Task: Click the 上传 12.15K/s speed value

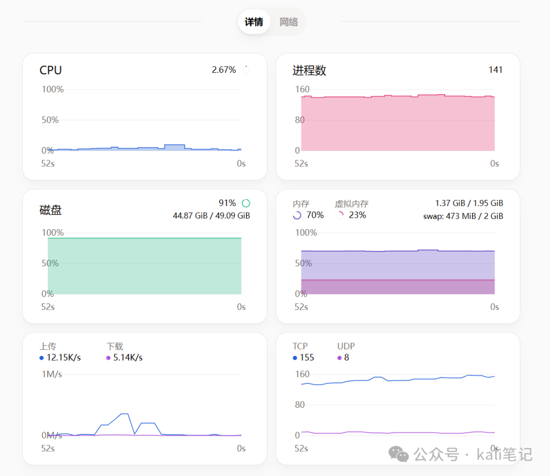Action: click(64, 358)
